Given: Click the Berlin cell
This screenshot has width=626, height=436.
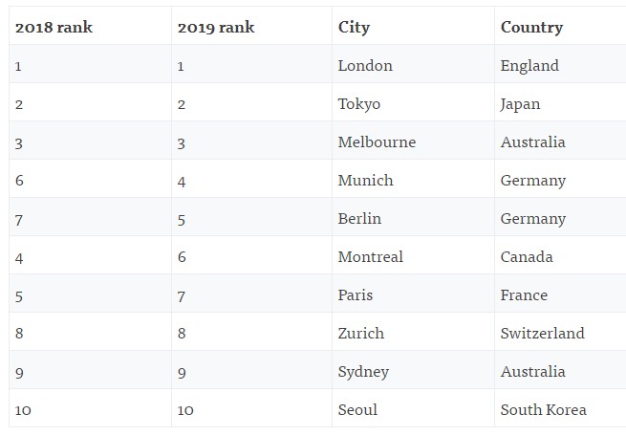Looking at the screenshot, I should [359, 219].
